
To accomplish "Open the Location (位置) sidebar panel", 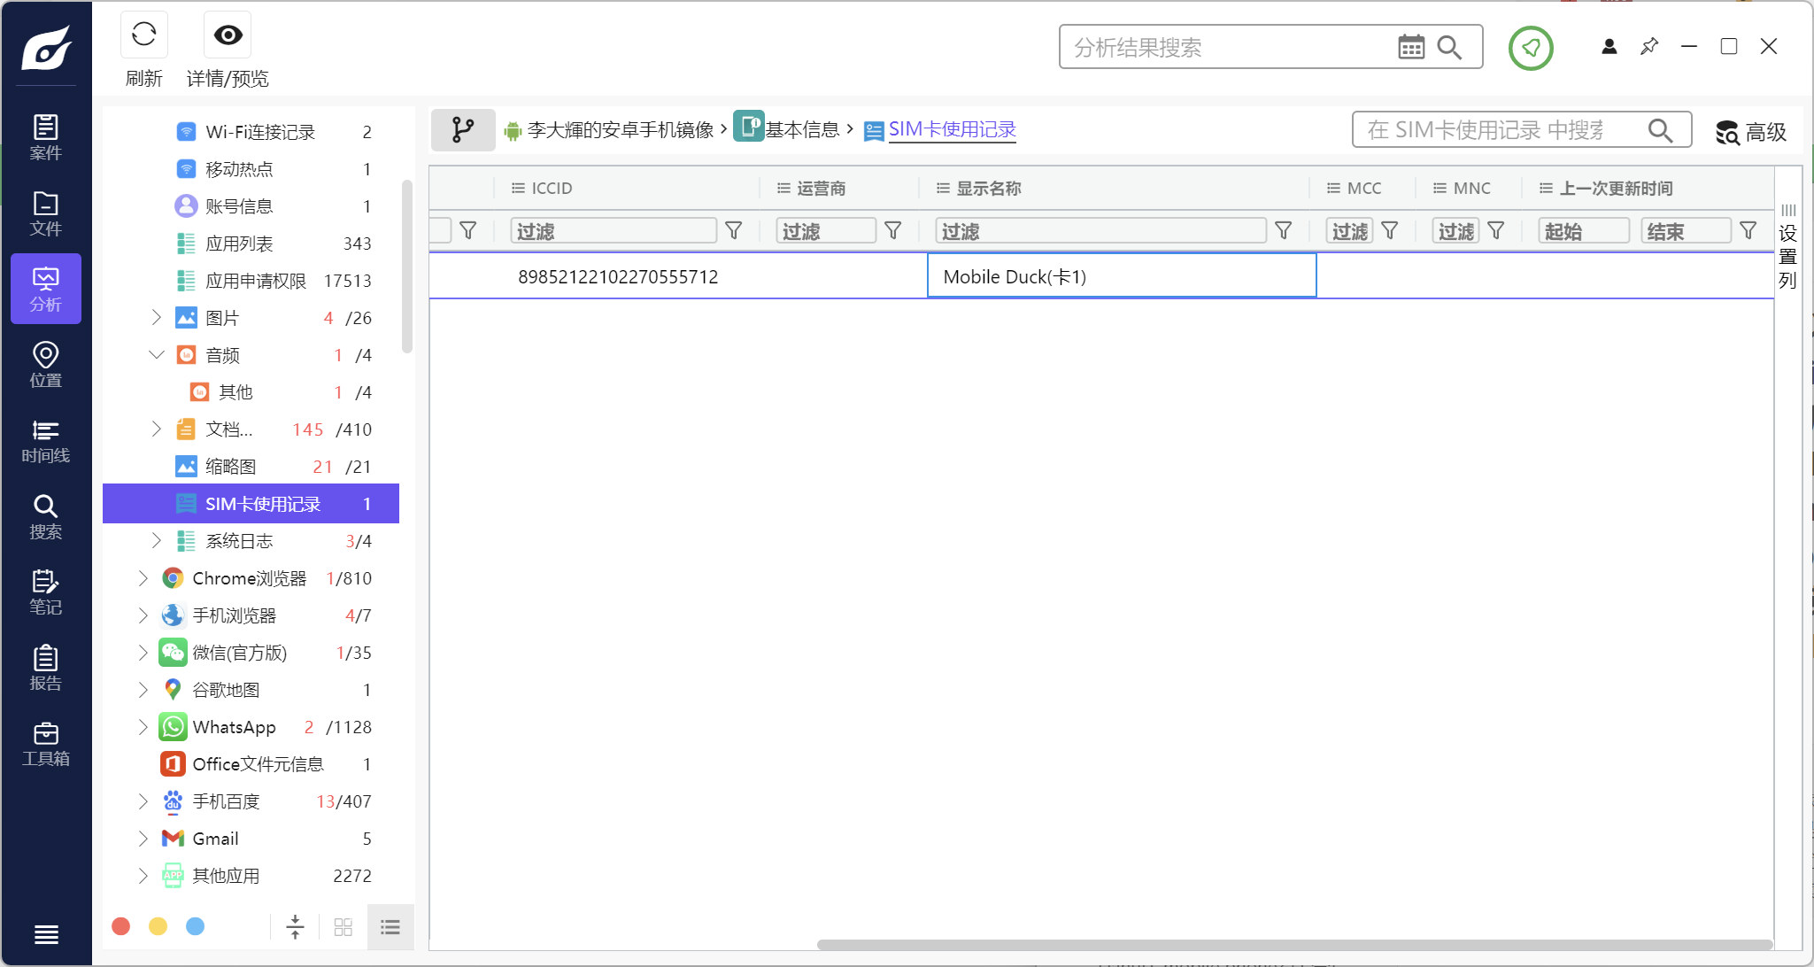I will coord(45,365).
